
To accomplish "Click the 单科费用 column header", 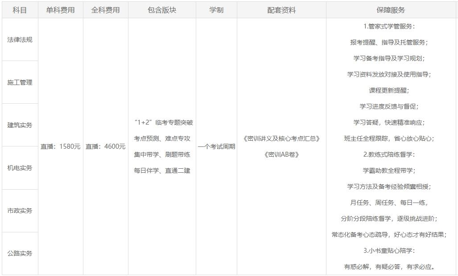I will point(60,10).
